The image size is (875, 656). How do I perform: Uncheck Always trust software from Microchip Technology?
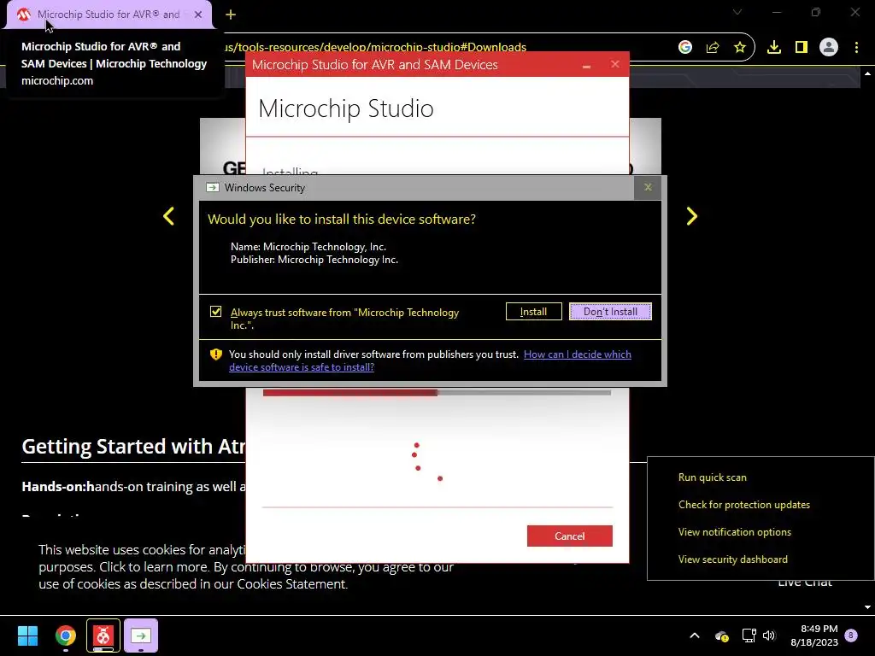(x=216, y=311)
